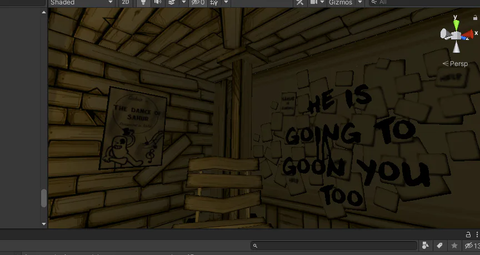Screen dimensions: 480x255
Task: Click the scene camera settings icon
Action: [x=314, y=2]
